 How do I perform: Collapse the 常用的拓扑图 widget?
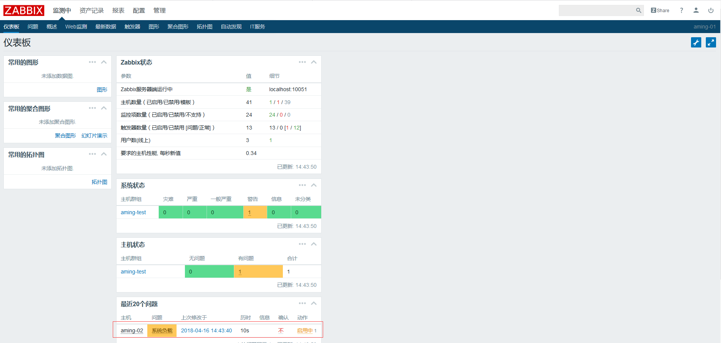pyautogui.click(x=104, y=154)
